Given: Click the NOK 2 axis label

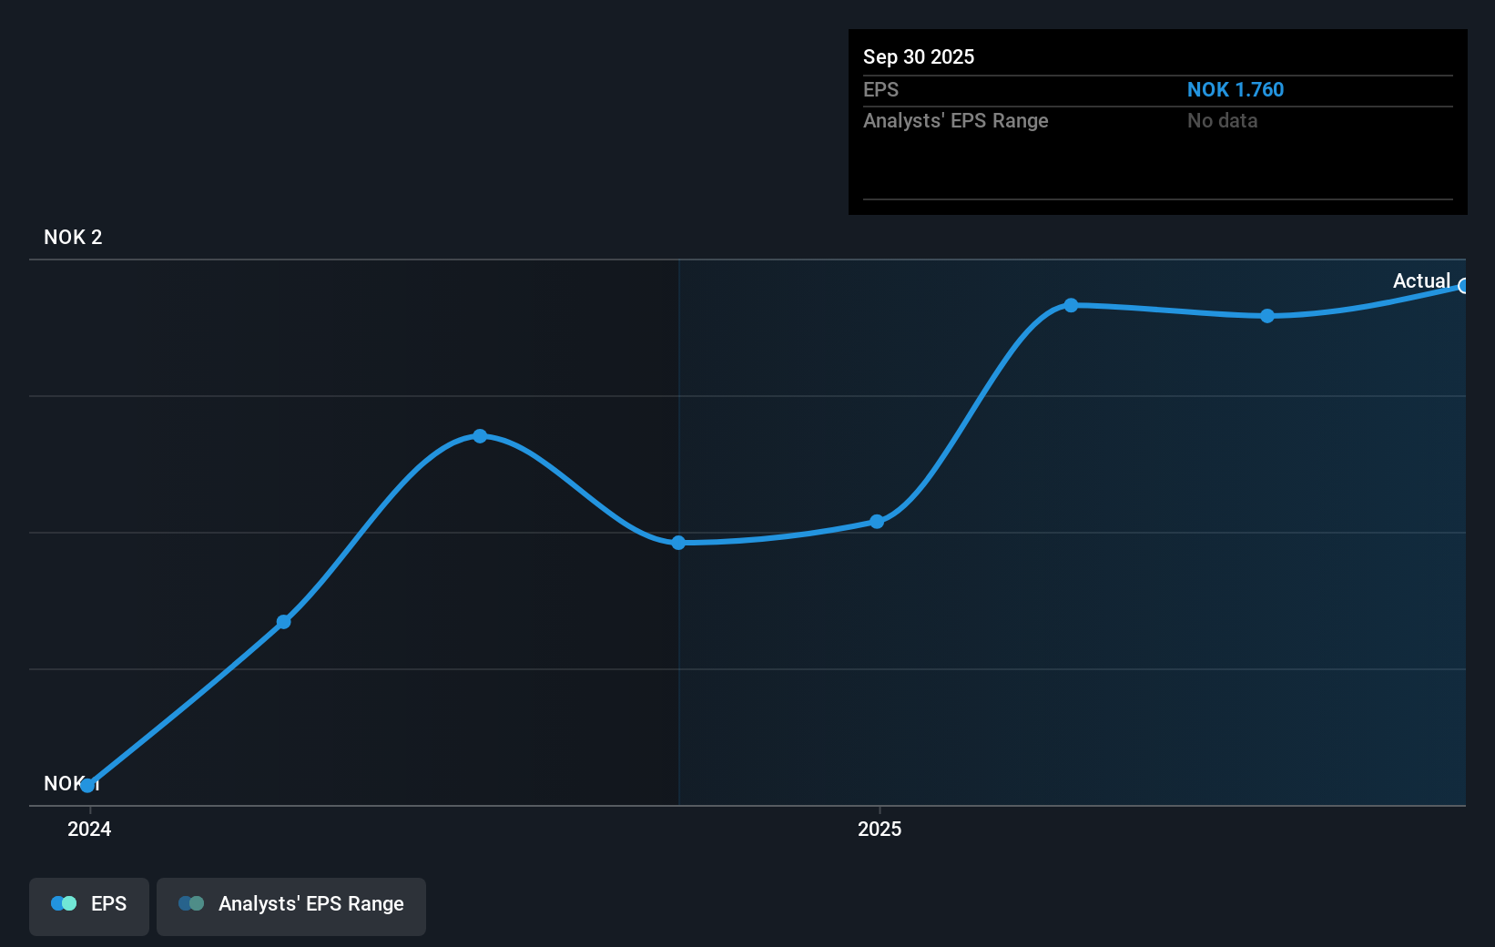Looking at the screenshot, I should 73,237.
